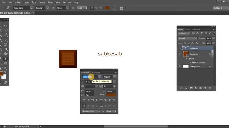Viewport: 229px width, 128px height.
Task: Open font size dropdown in options bar
Action: click(68, 8)
